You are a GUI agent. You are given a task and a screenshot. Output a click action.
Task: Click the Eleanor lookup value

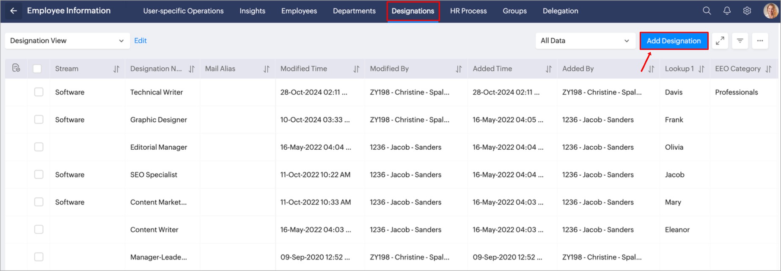(677, 230)
